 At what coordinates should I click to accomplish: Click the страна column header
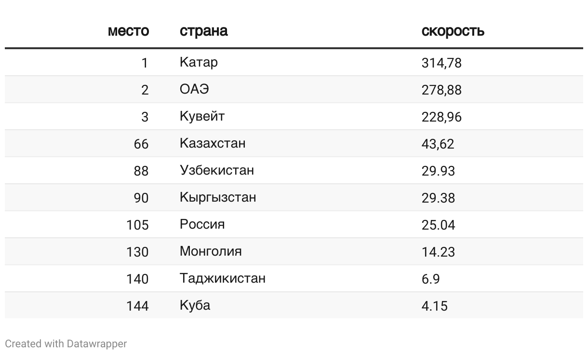click(203, 31)
